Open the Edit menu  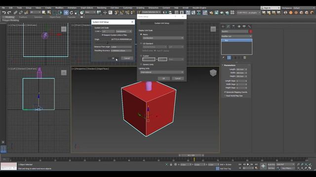[11, 8]
